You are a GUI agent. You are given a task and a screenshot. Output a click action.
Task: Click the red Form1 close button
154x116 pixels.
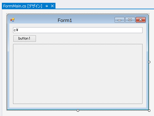coord(141,20)
